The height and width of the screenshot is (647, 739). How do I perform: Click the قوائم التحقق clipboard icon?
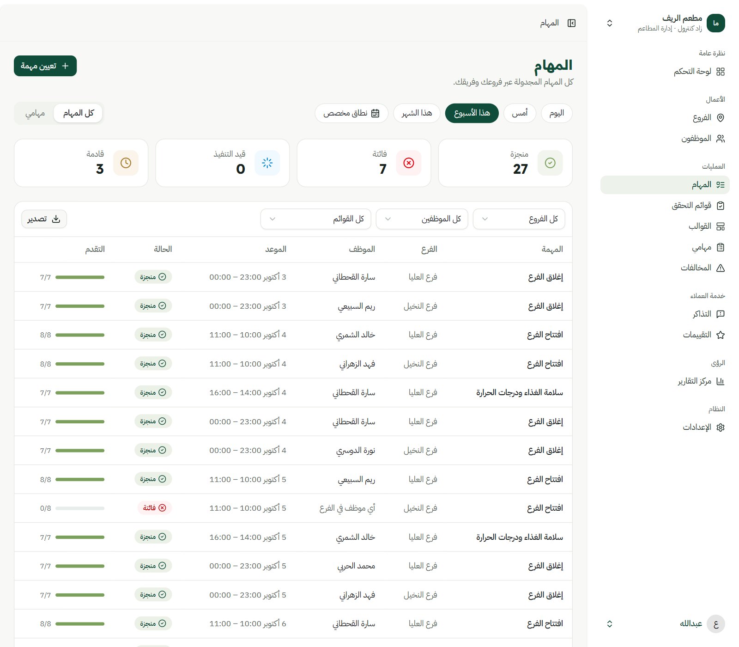tap(720, 206)
